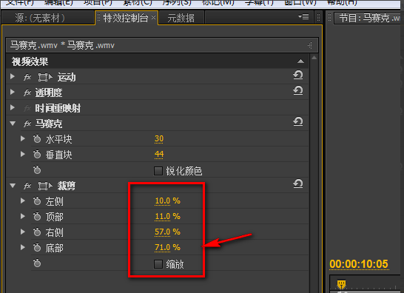The width and height of the screenshot is (404, 293).
Task: Enable the 锐化颜色 checkbox
Action: (x=158, y=171)
